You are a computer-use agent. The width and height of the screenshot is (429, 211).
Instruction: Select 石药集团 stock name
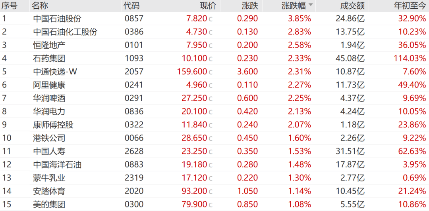(49, 59)
